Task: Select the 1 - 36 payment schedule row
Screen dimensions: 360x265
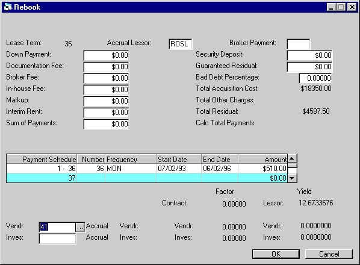Action: pyautogui.click(x=147, y=169)
